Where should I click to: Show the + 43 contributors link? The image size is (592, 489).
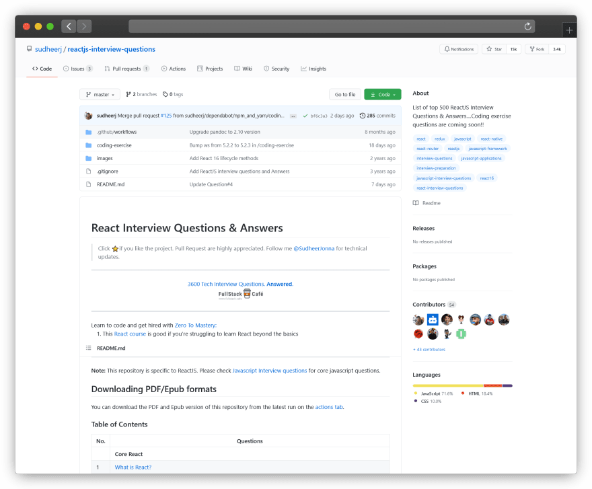point(429,350)
